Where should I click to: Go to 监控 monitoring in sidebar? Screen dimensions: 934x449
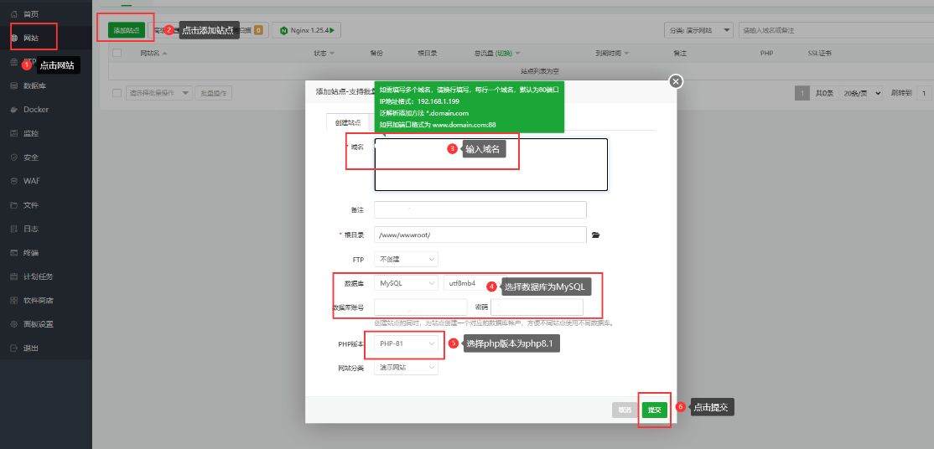[14, 133]
